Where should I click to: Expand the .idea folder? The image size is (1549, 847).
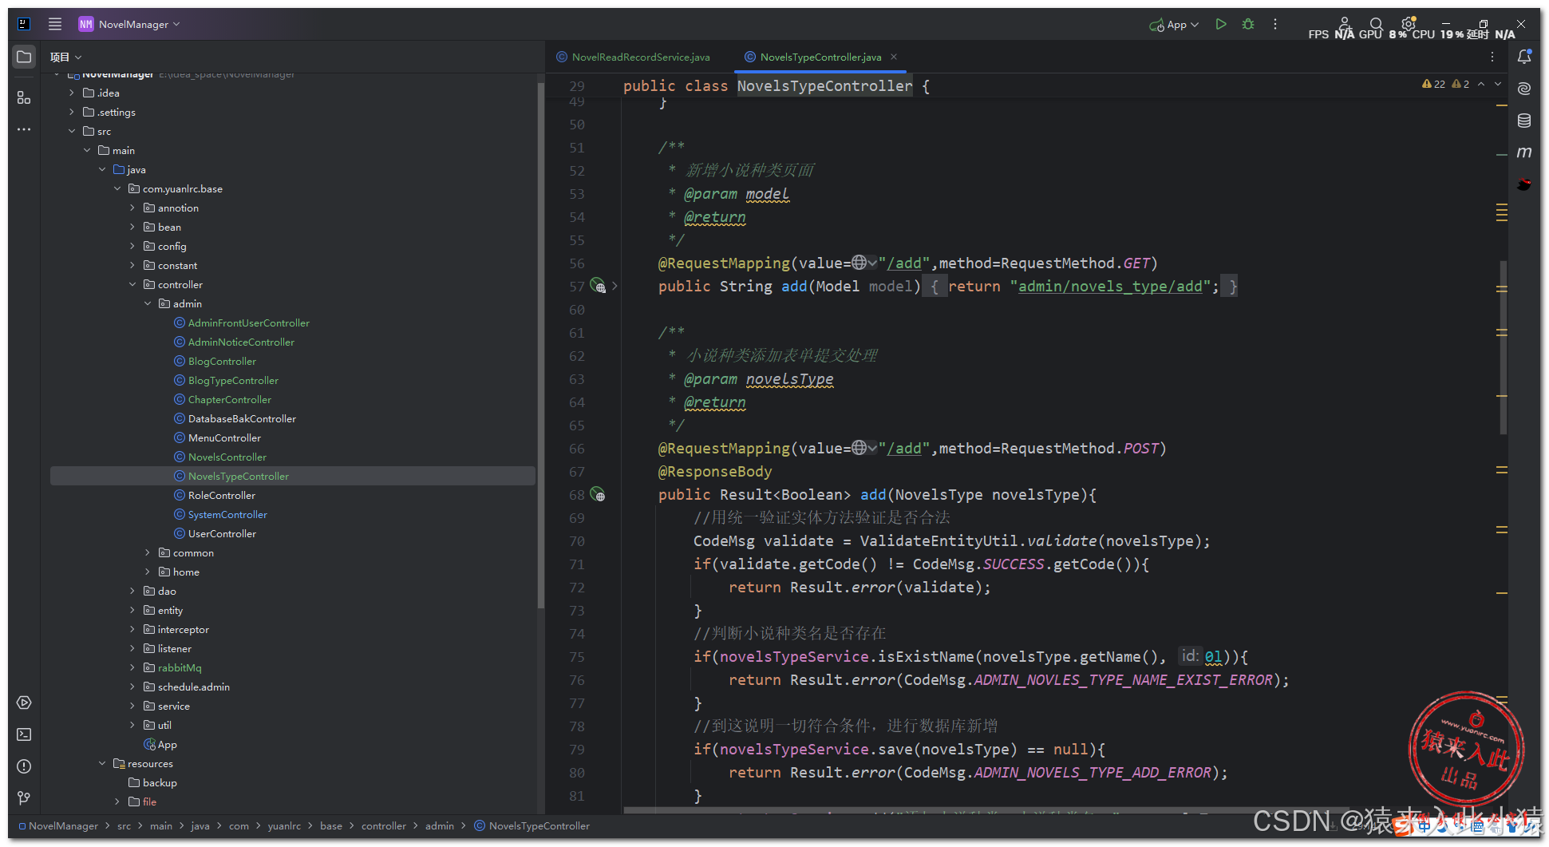[x=71, y=93]
